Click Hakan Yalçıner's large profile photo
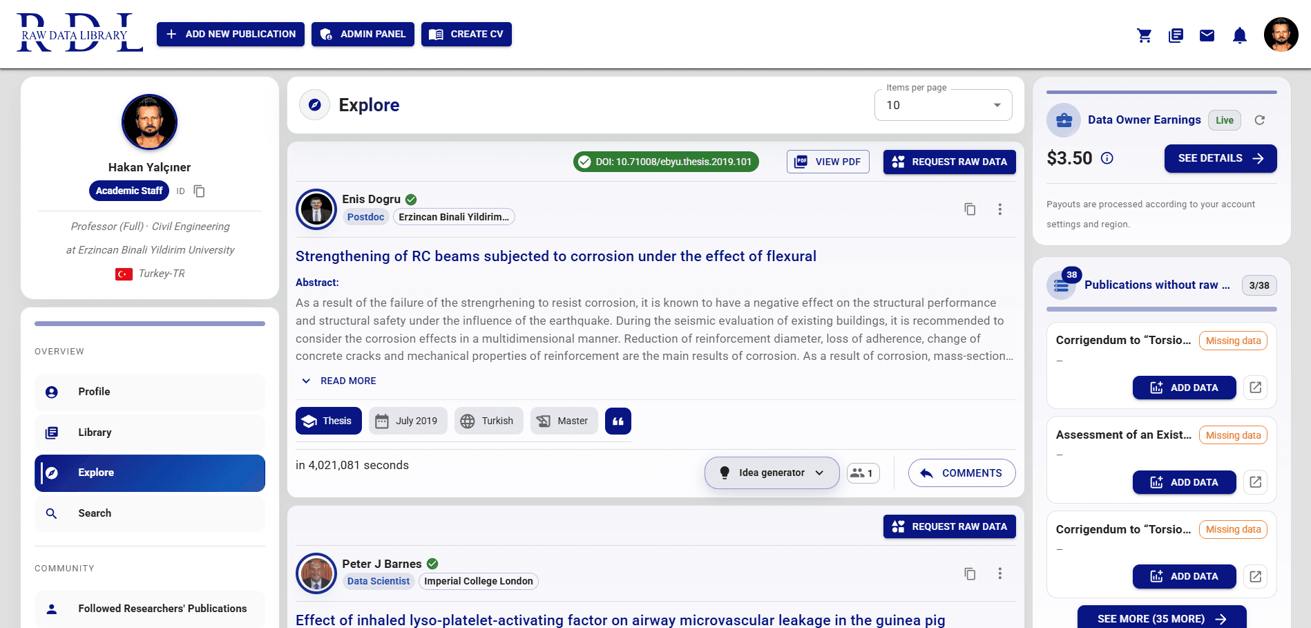Viewport: 1311px width, 628px height. click(150, 122)
